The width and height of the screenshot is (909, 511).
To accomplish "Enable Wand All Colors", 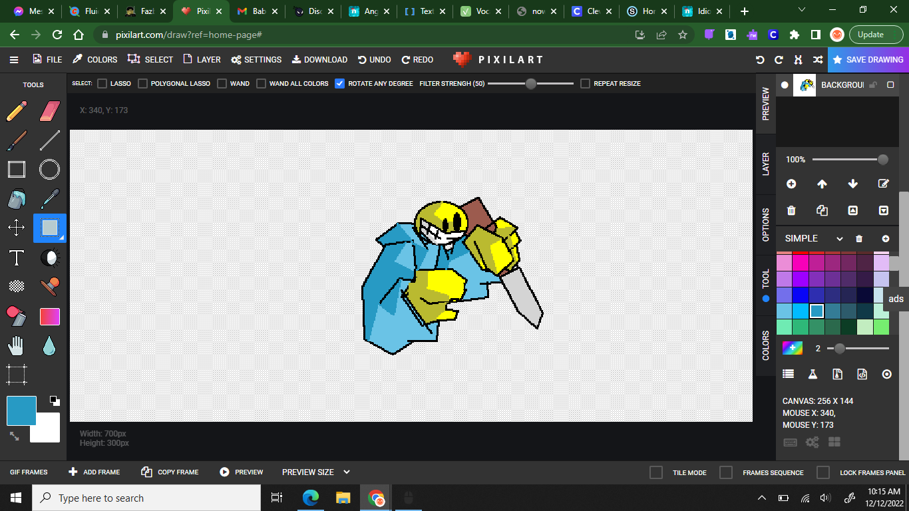I will click(x=261, y=84).
